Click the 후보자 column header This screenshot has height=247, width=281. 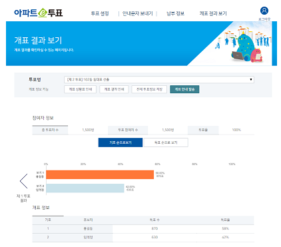(x=88, y=220)
